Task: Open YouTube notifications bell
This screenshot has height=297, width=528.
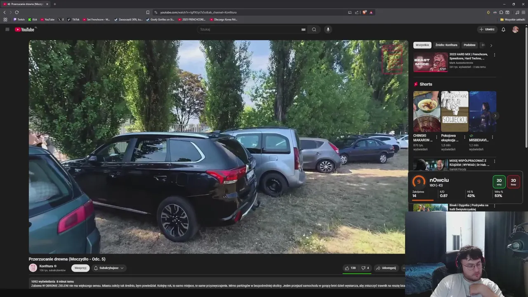Action: pos(503,29)
